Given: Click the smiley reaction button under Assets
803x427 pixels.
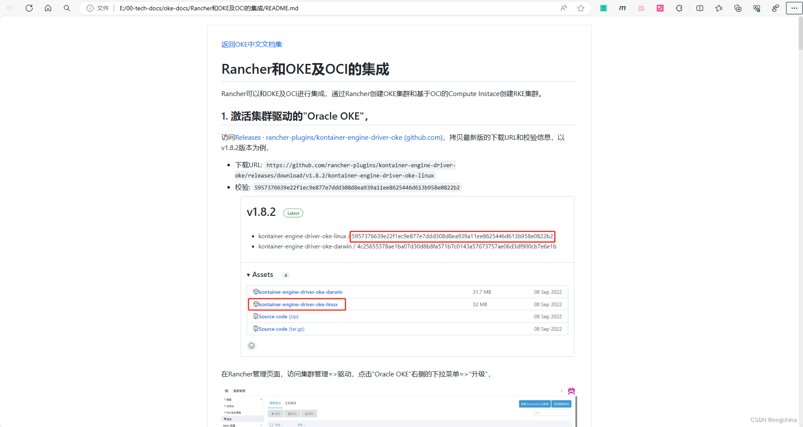Looking at the screenshot, I should click(x=252, y=346).
